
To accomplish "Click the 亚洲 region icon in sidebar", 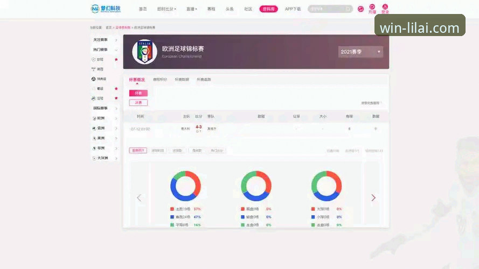I will [94, 129].
